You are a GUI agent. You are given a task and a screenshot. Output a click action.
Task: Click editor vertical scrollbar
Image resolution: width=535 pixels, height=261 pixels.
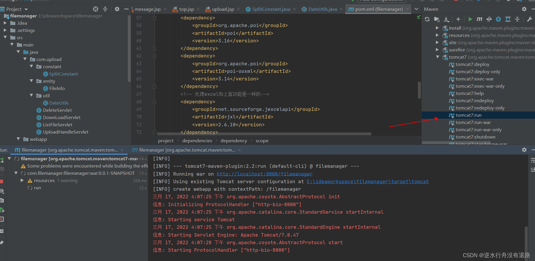[x=419, y=90]
